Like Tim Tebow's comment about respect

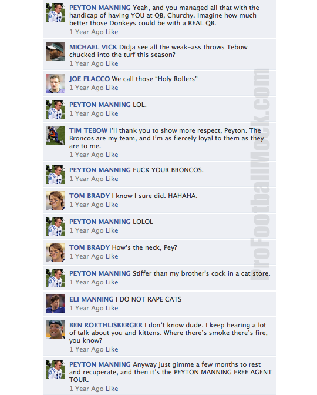tap(112, 155)
